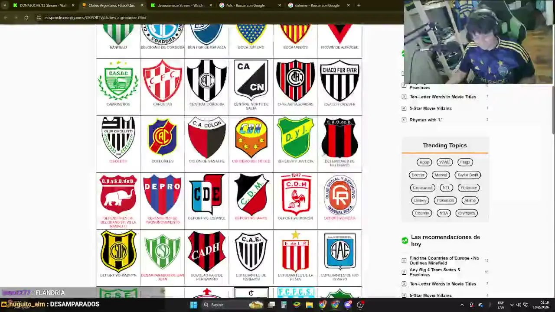The image size is (555, 312).
Task: Click the Estudiantes de La Plata crest
Action: [x=295, y=252]
